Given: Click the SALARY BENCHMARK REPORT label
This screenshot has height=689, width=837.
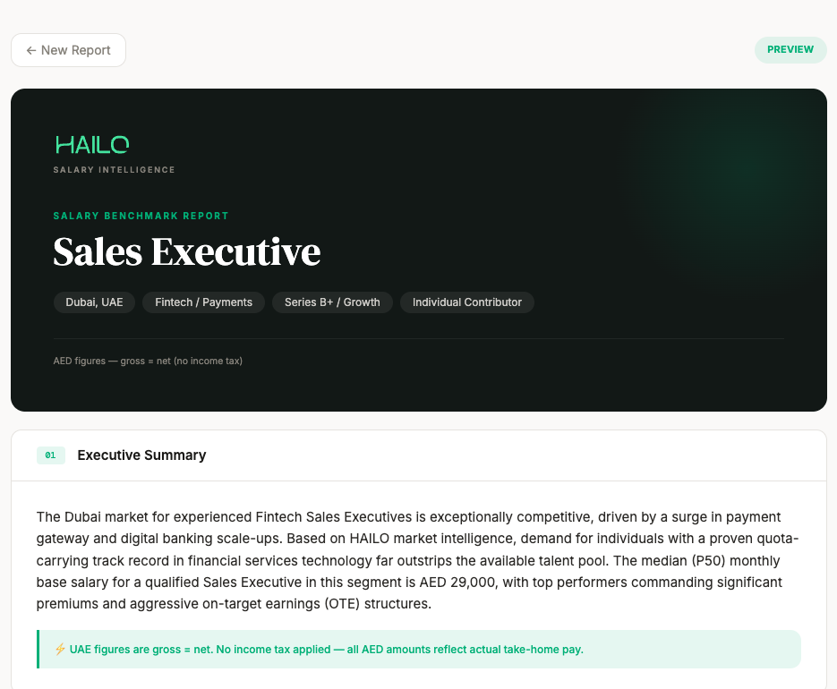Looking at the screenshot, I should coord(141,216).
